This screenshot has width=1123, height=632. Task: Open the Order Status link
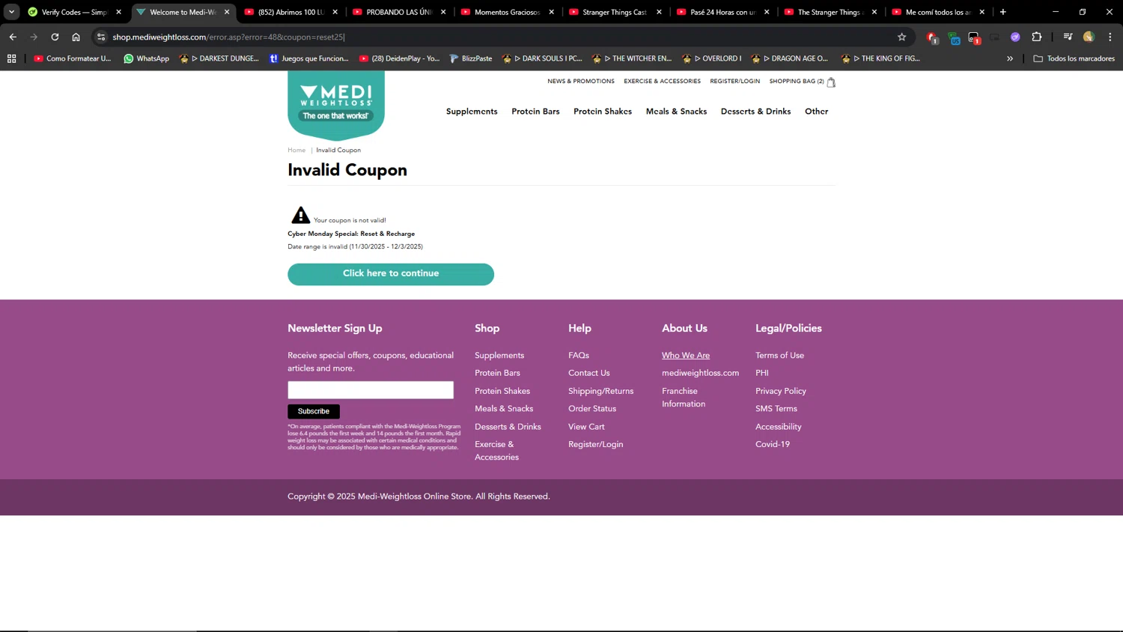[592, 409]
